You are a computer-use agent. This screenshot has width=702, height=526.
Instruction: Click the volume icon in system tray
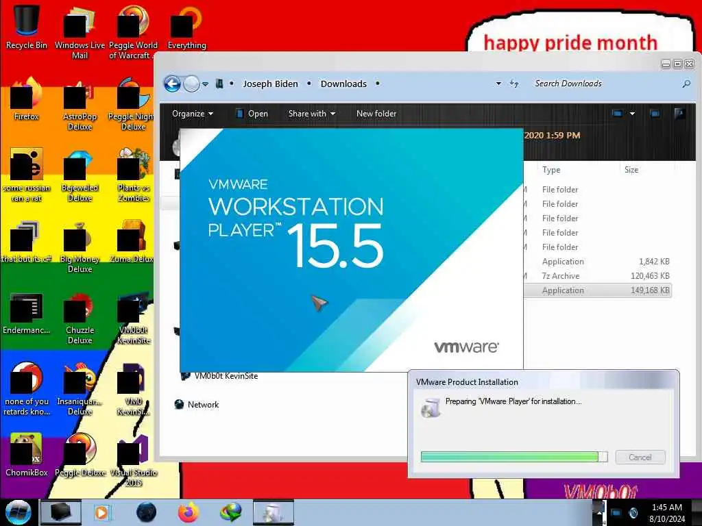(633, 512)
